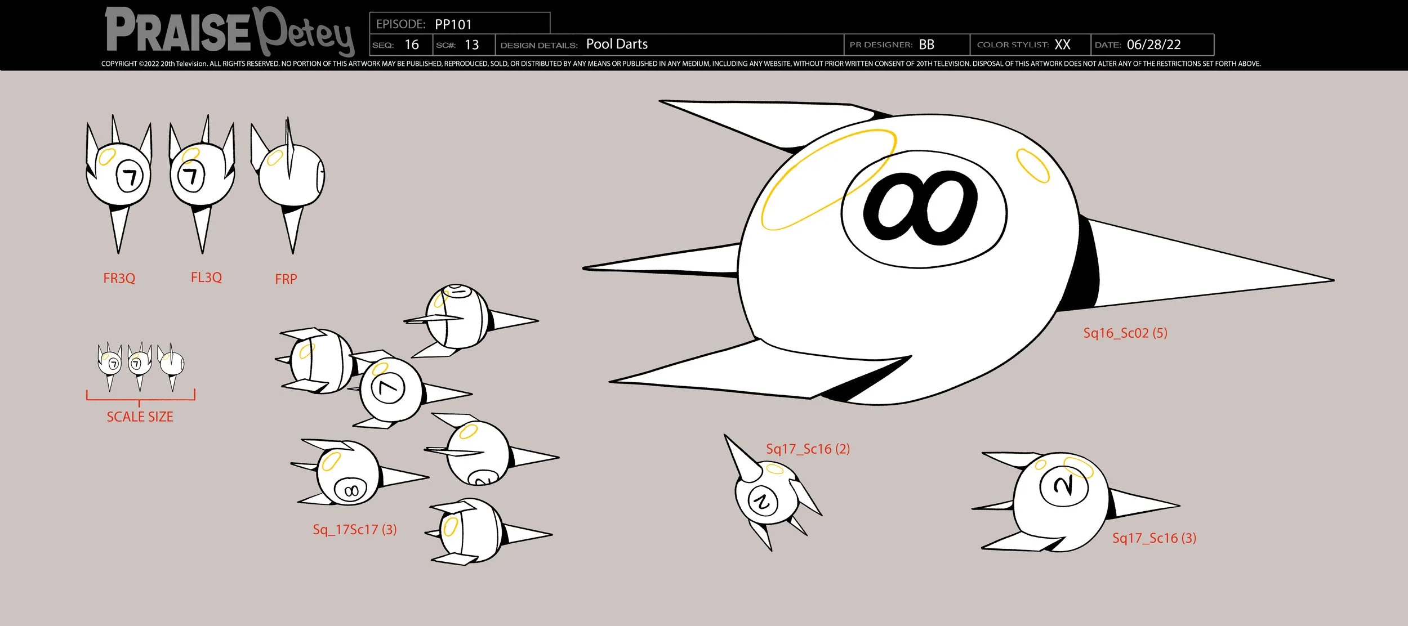Screen dimensions: 1408x626
Task: Select the design details text 'Pool Darts'
Action: click(x=617, y=44)
